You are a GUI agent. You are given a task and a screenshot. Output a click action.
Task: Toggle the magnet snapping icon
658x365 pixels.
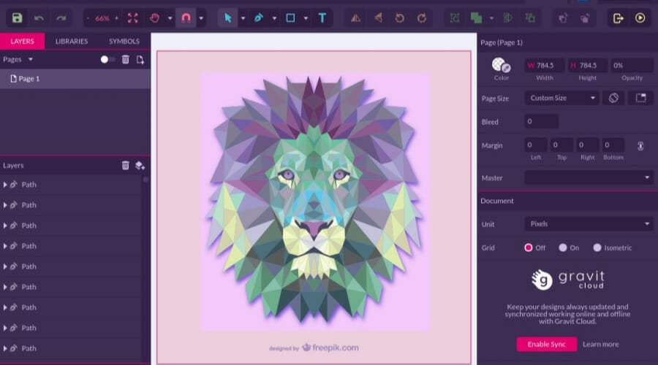click(186, 18)
